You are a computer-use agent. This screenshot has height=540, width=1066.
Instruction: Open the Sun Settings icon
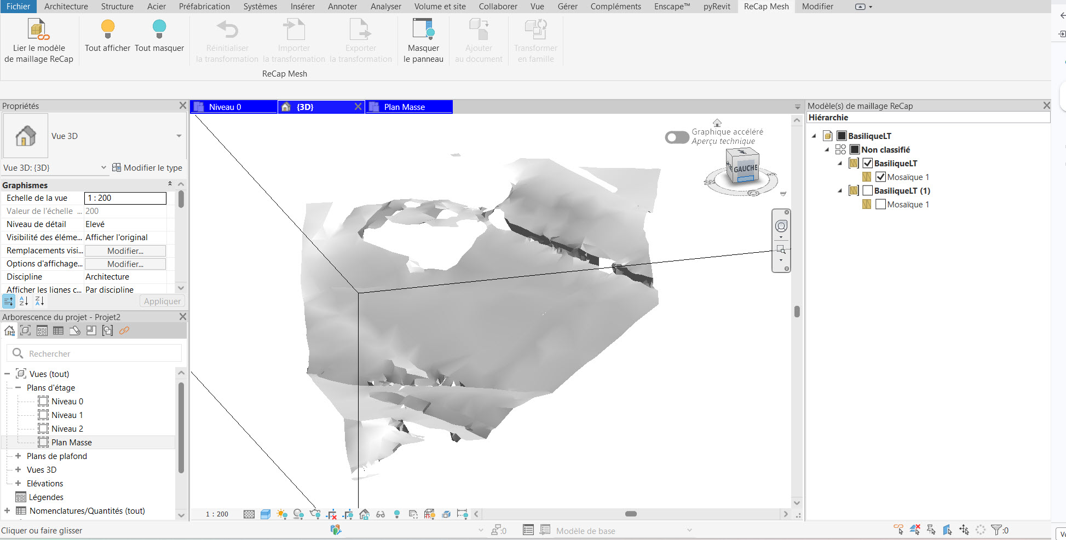pyautogui.click(x=282, y=514)
